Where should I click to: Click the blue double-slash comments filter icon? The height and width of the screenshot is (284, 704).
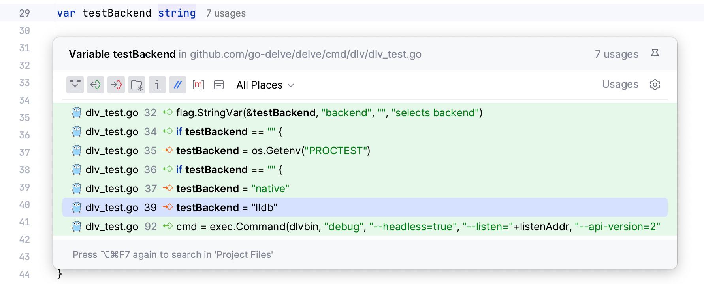pos(178,85)
